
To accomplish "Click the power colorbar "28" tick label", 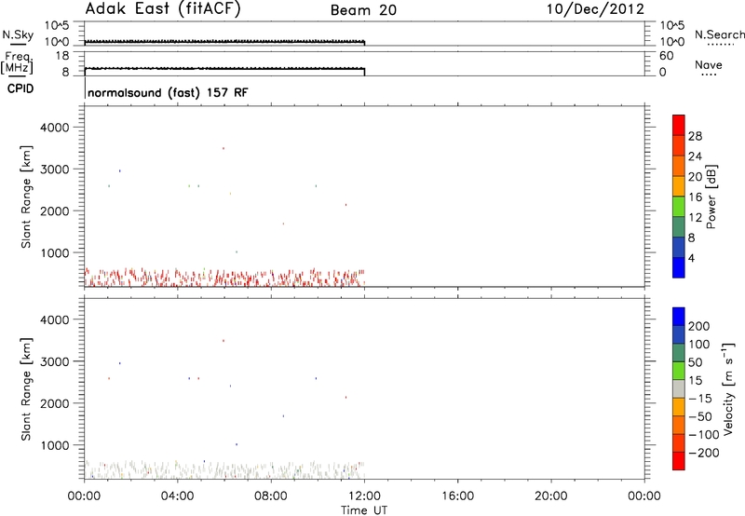I will pyautogui.click(x=695, y=136).
